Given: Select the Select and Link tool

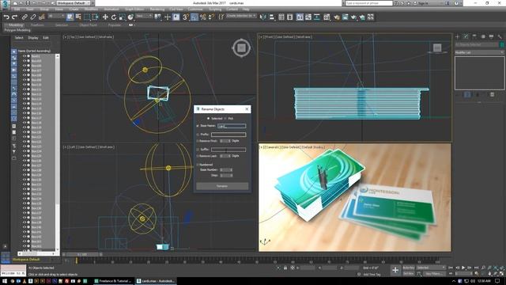Looking at the screenshot, I should point(25,17).
